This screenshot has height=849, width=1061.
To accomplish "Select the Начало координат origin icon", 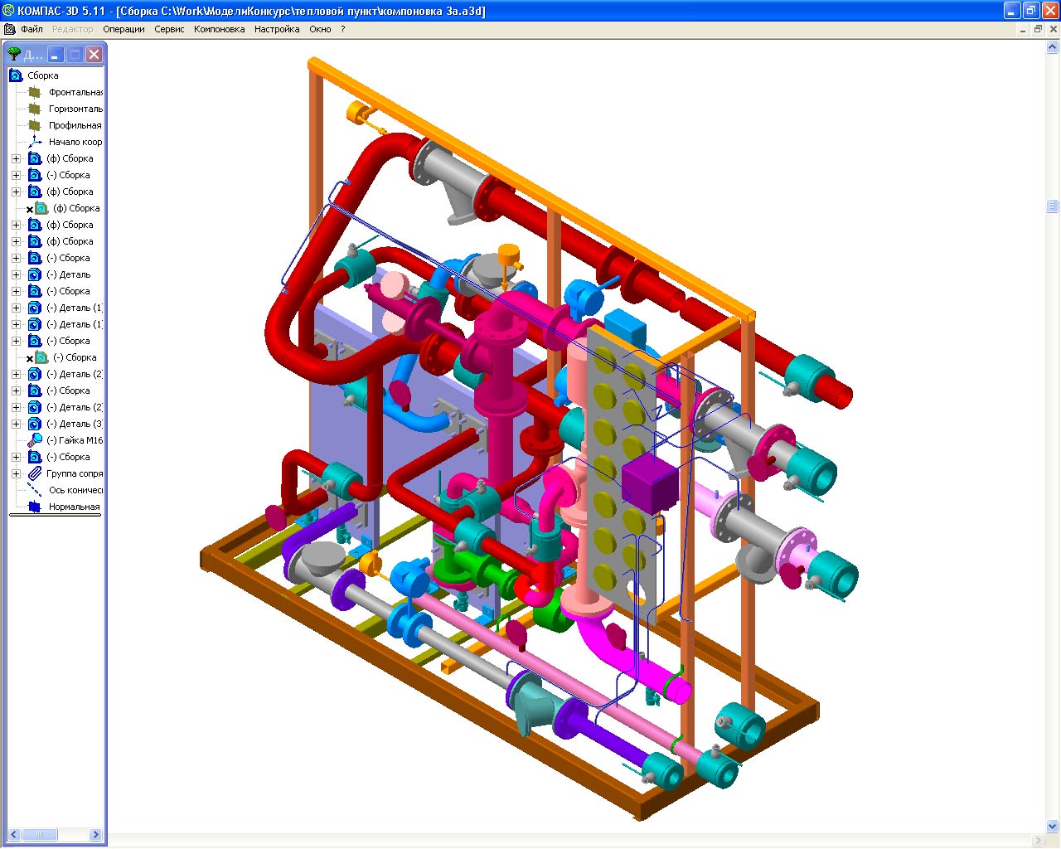I will 35,142.
